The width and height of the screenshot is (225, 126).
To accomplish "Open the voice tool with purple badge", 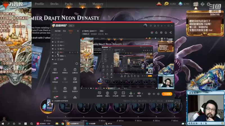I will [x=55, y=80].
